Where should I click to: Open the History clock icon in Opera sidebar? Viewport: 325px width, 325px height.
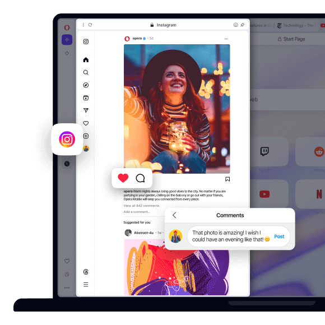[x=67, y=275]
